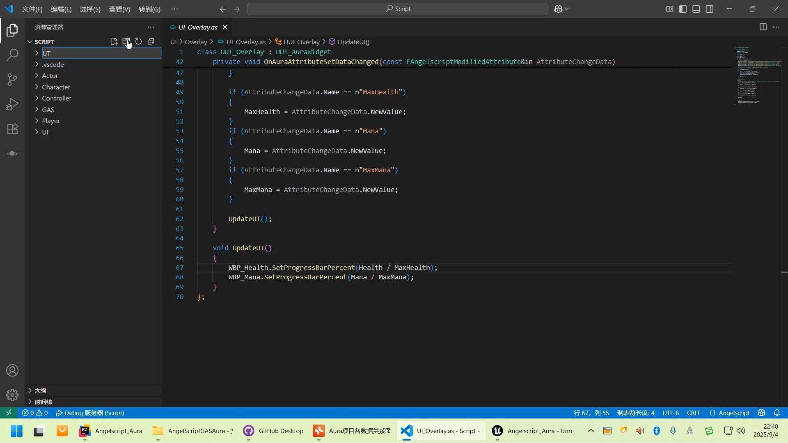Open the Copilot status icon
The width and height of the screenshot is (788, 443).
[762, 413]
